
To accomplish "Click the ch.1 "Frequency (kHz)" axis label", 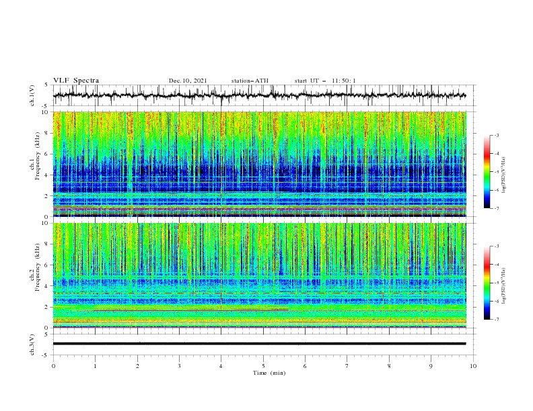I will pos(37,156).
